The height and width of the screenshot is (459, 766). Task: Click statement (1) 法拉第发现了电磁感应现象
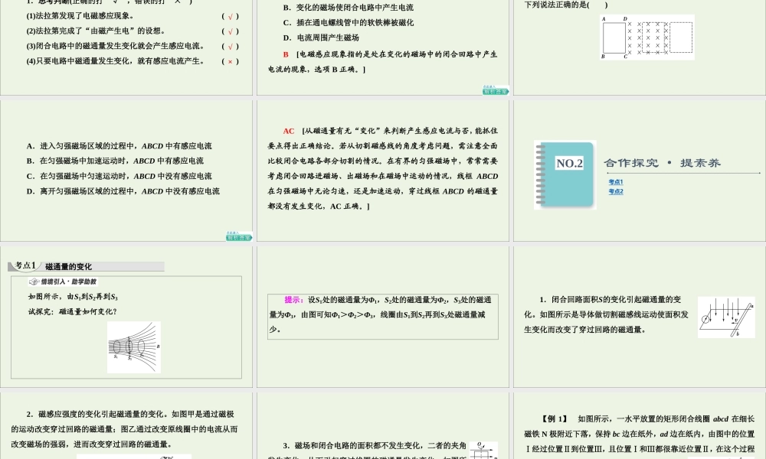point(80,16)
